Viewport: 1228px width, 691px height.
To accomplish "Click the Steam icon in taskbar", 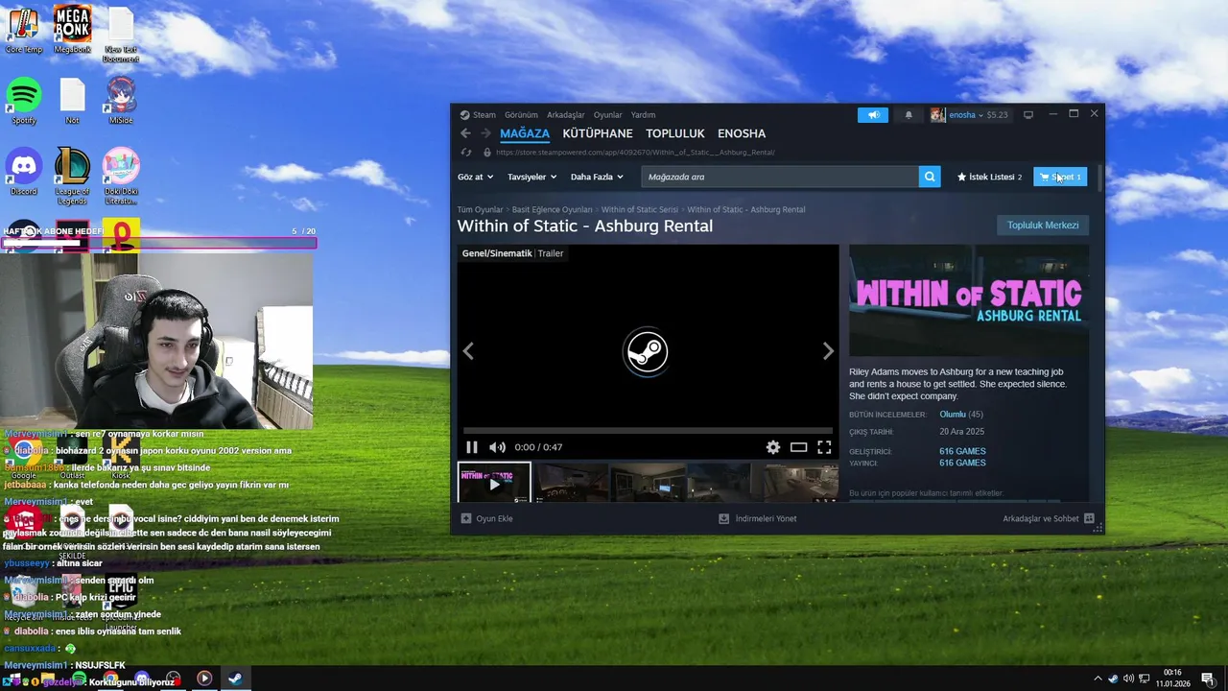I will 235,679.
